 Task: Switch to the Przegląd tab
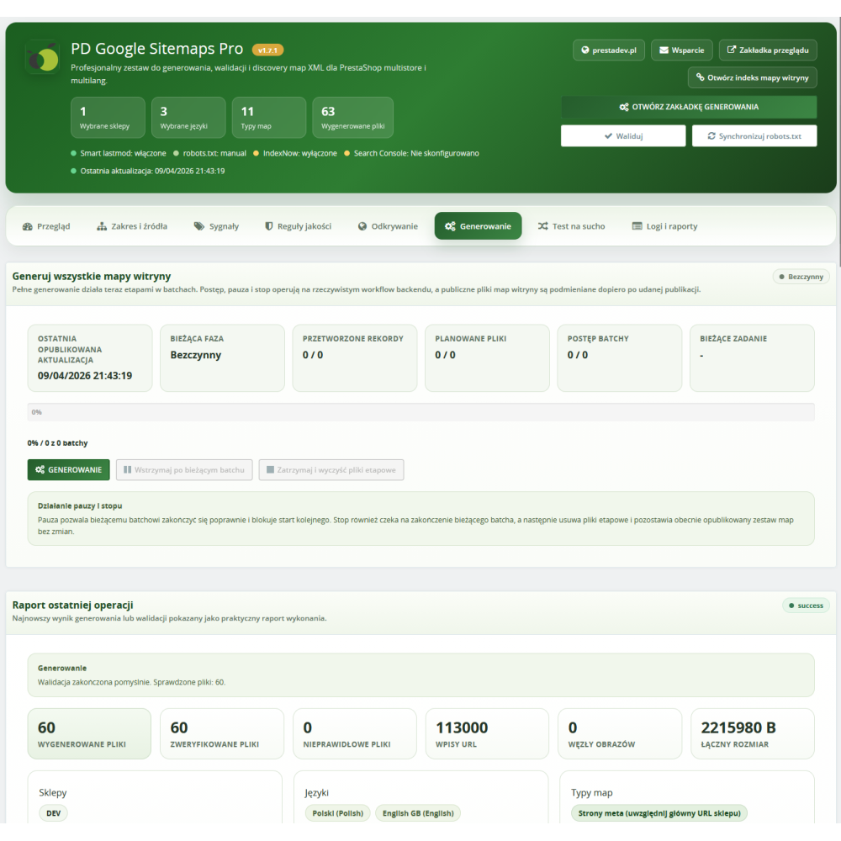(46, 226)
